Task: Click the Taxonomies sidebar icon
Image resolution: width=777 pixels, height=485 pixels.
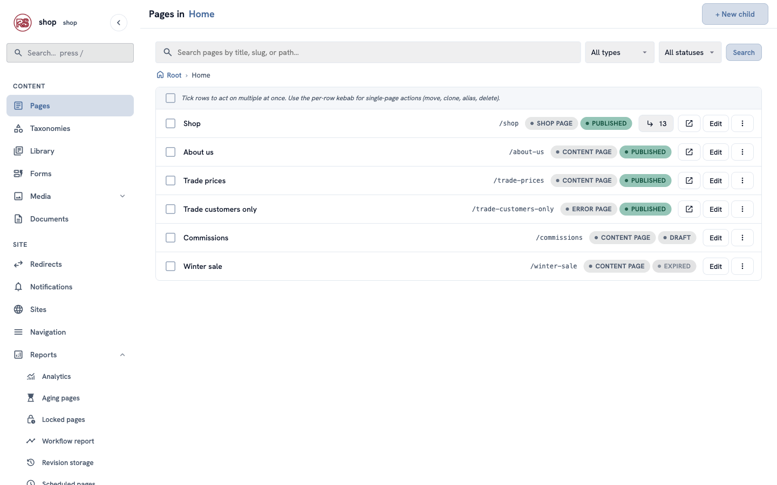Action: [18, 128]
